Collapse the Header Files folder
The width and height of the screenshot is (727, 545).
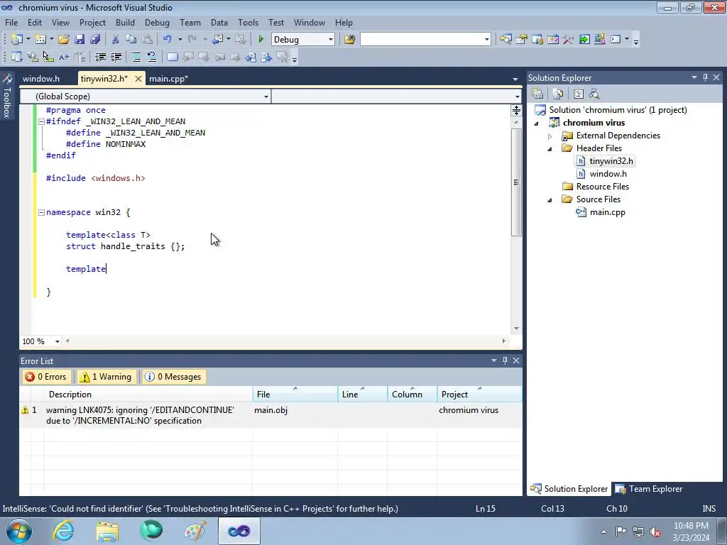tap(550, 149)
